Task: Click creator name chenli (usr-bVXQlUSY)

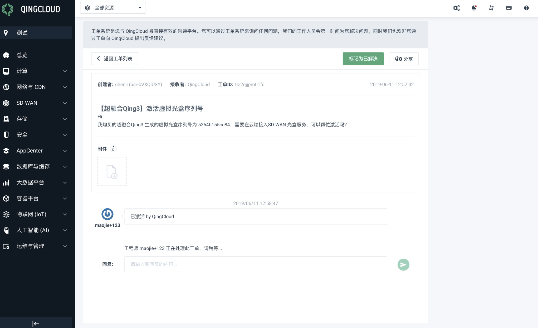Action: click(139, 84)
